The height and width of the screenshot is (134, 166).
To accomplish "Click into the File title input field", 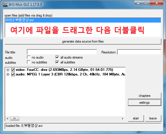I will 62,52.
